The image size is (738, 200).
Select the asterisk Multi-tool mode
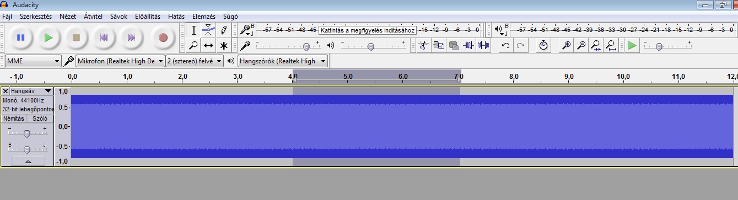click(x=223, y=45)
